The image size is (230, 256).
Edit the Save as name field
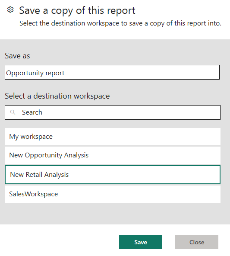point(112,72)
